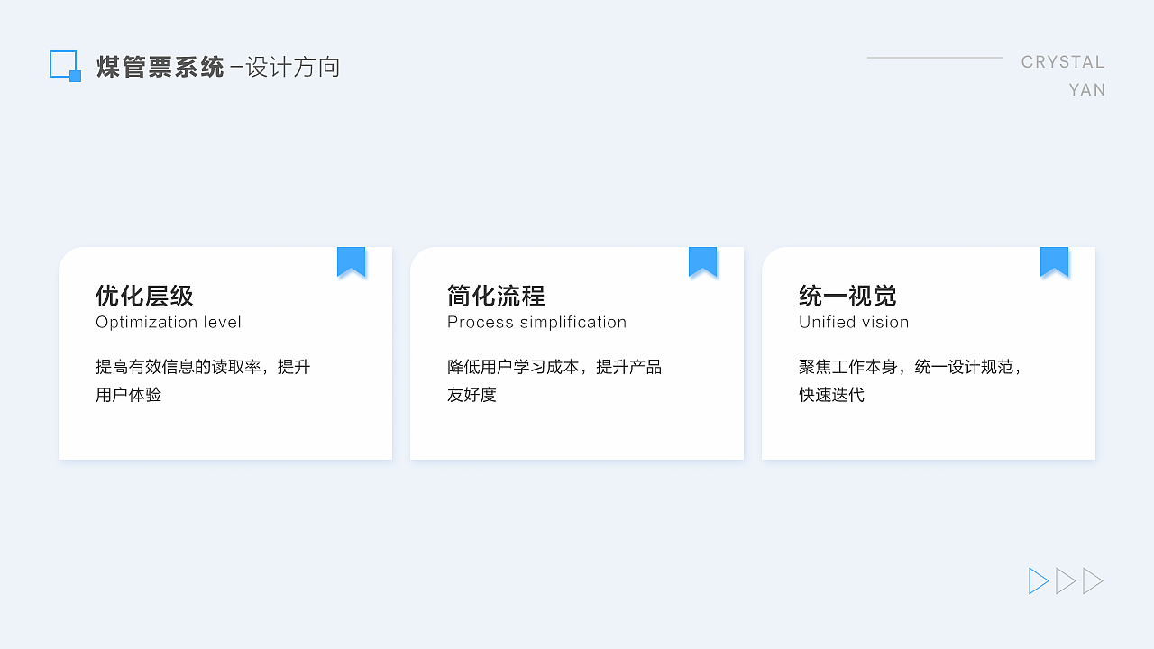Screen dimensions: 1154x649
Task: Click the 用户体验 text line
Action: click(129, 395)
